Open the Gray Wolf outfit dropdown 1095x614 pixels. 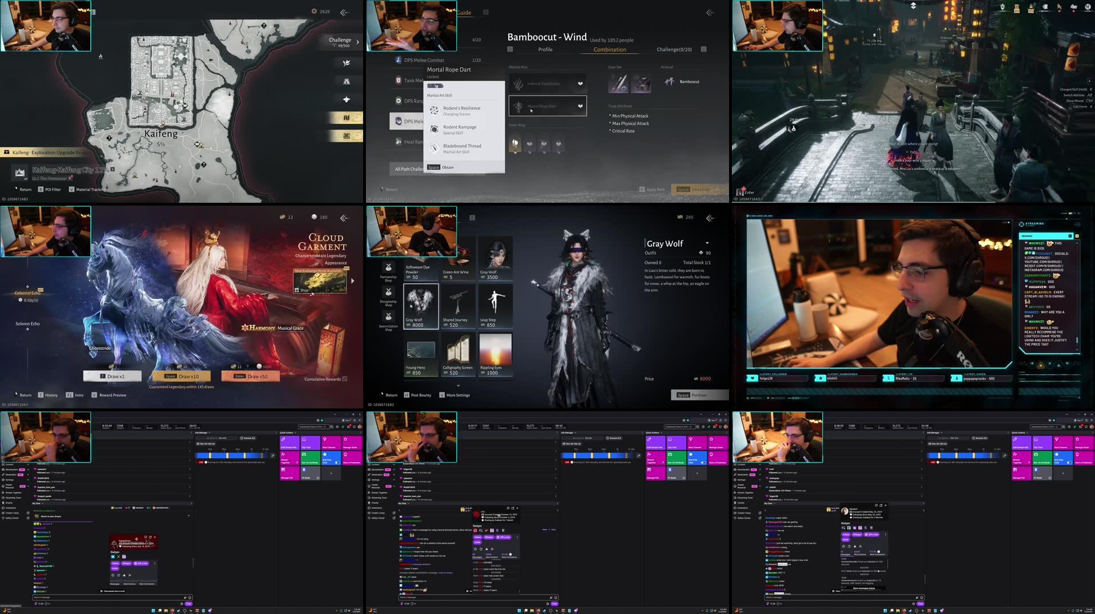[x=707, y=243]
